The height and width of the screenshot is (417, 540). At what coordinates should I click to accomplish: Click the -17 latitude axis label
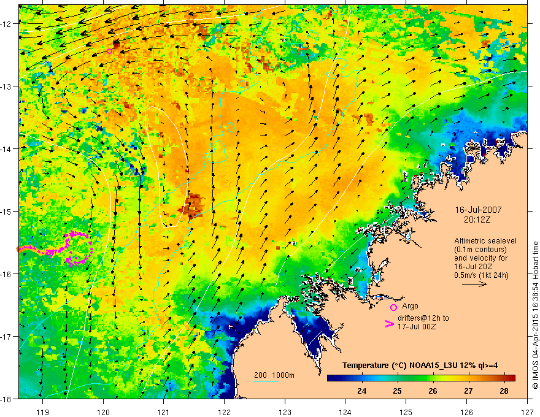(6, 337)
